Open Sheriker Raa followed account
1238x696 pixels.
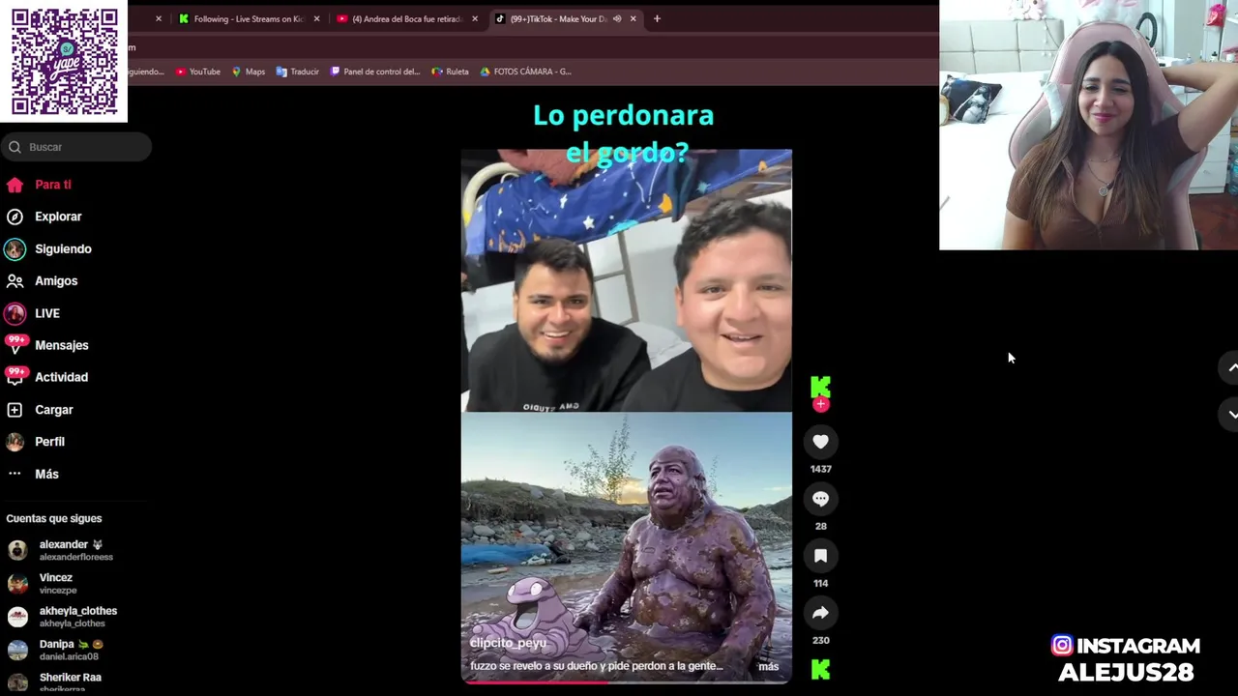(54, 681)
